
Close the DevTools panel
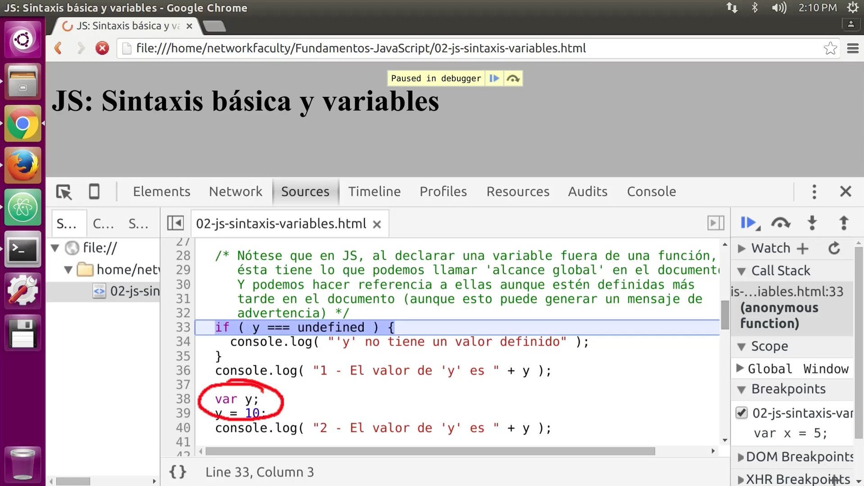(846, 192)
